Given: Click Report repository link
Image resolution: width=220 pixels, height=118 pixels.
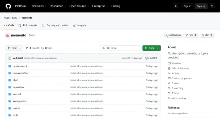Looking at the screenshot, I should [x=177, y=98].
